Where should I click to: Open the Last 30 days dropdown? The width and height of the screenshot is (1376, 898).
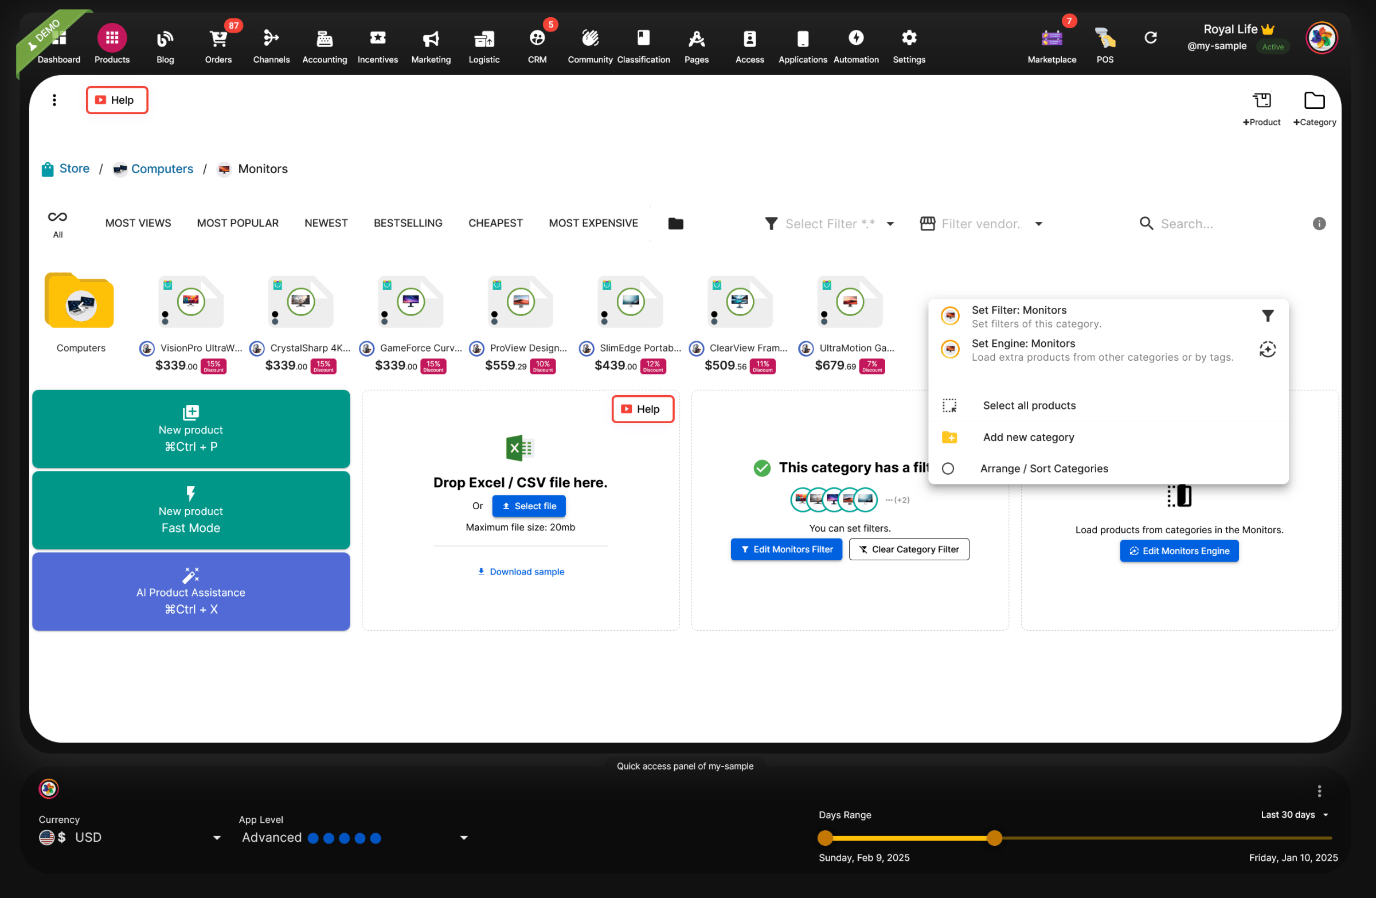[x=1295, y=815]
